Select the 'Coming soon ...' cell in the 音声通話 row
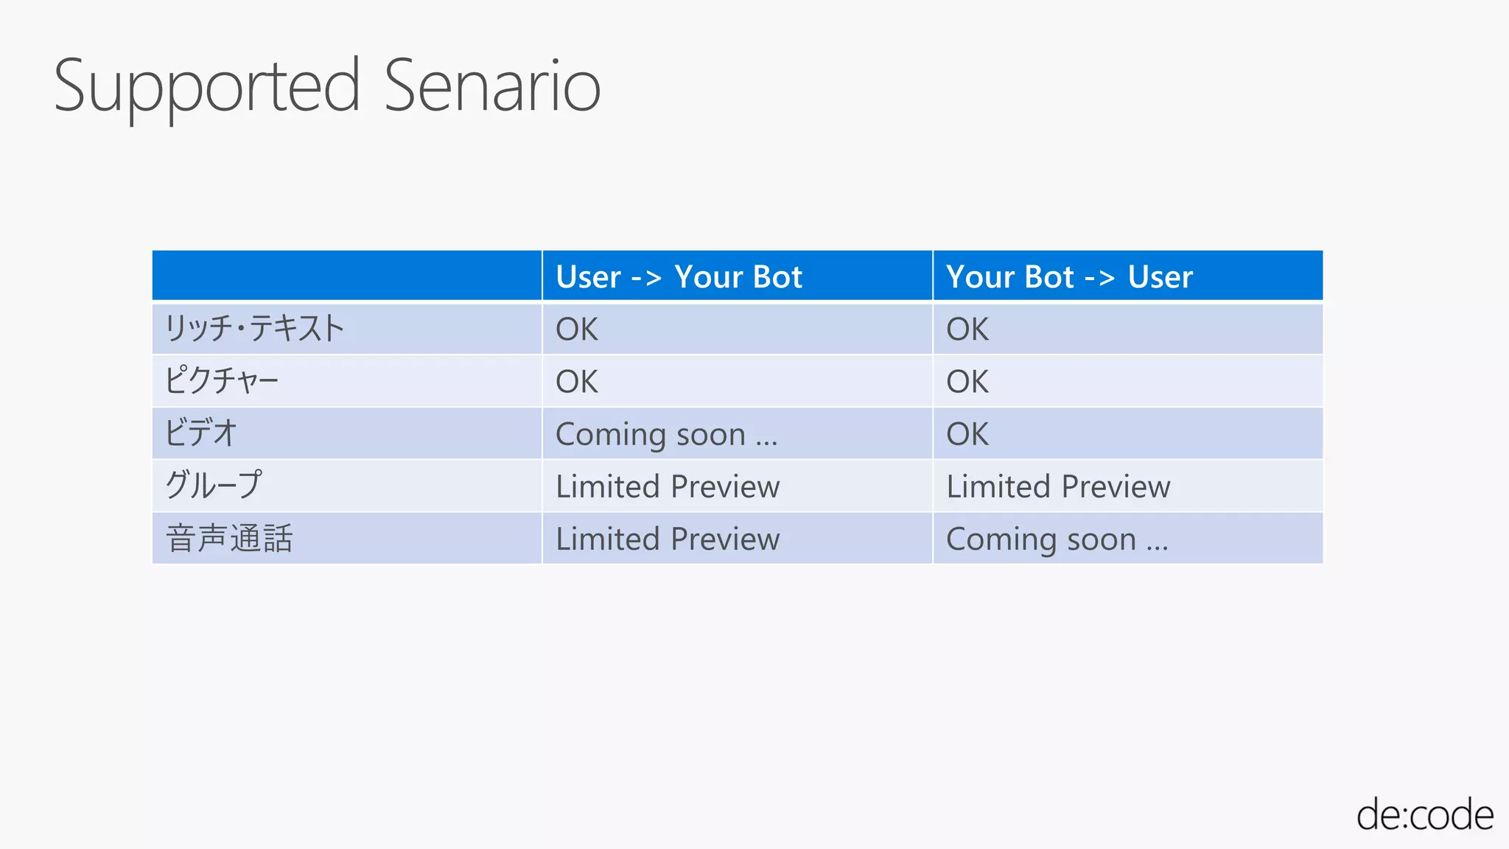This screenshot has height=849, width=1509. click(1057, 539)
